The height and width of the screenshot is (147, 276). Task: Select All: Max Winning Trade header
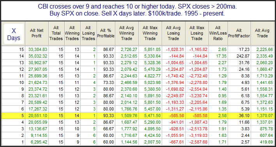pyautogui.click(x=150, y=33)
